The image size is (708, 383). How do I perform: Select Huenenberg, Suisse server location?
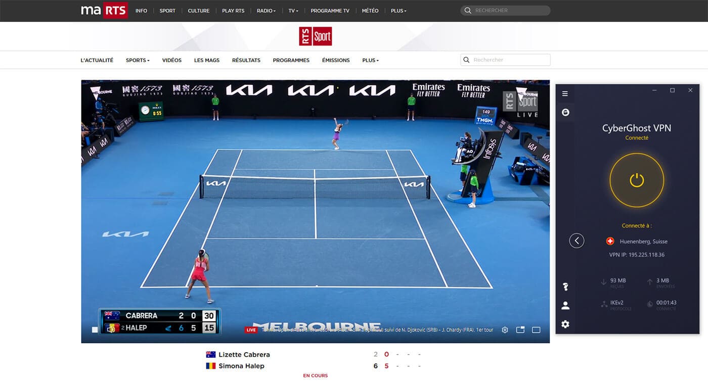(643, 242)
